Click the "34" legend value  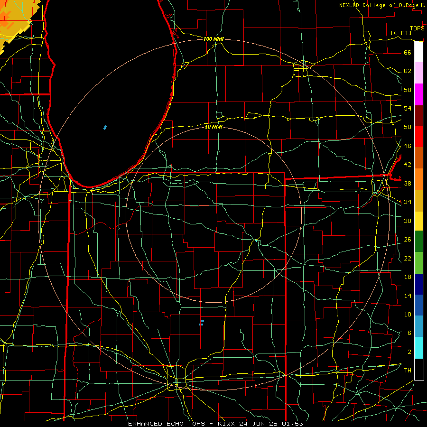(x=408, y=202)
